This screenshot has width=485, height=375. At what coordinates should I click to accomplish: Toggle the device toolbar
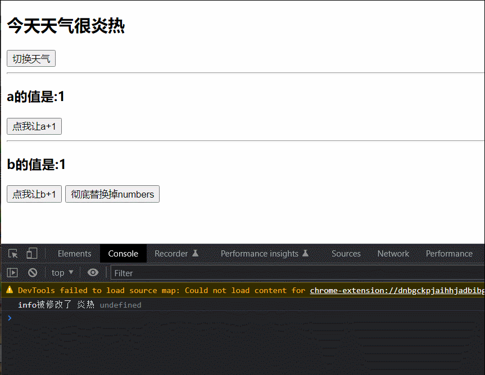(x=33, y=254)
